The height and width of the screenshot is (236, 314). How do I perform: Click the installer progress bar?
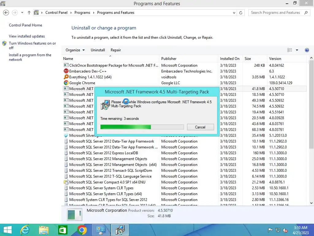[x=142, y=127]
